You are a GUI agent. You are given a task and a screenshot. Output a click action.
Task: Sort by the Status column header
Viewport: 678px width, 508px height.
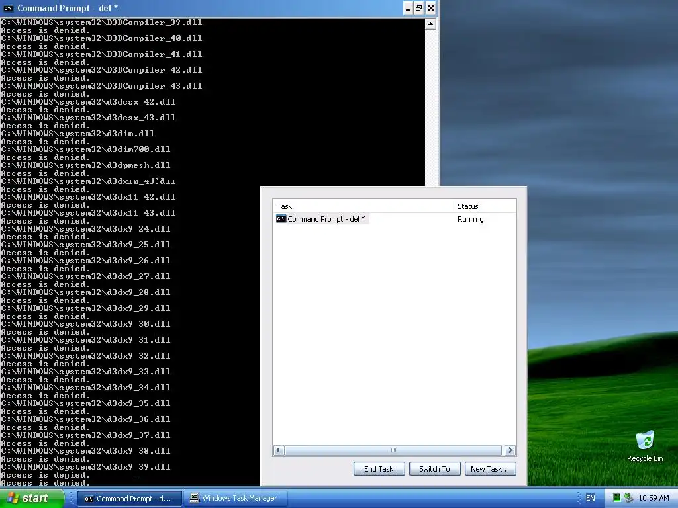point(485,206)
